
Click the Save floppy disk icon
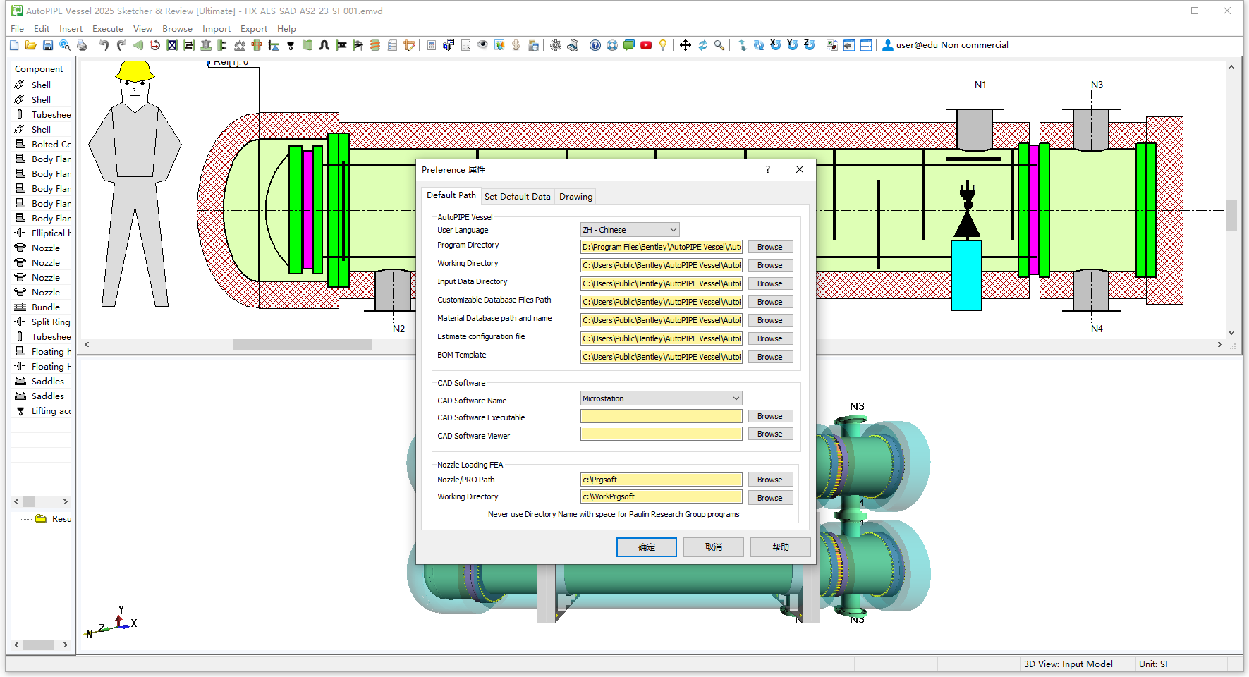click(48, 45)
